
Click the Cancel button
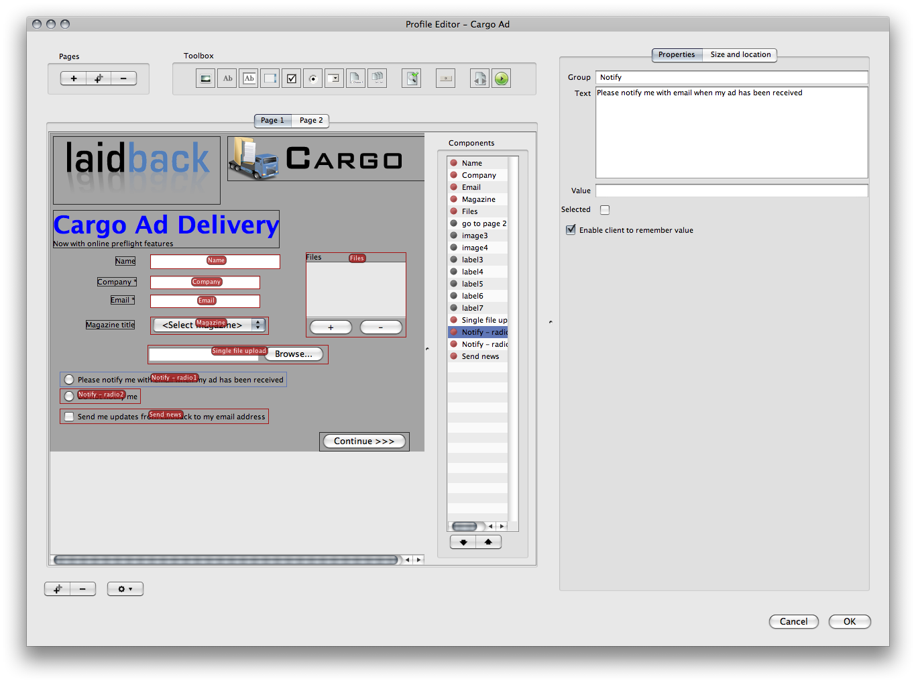(793, 622)
